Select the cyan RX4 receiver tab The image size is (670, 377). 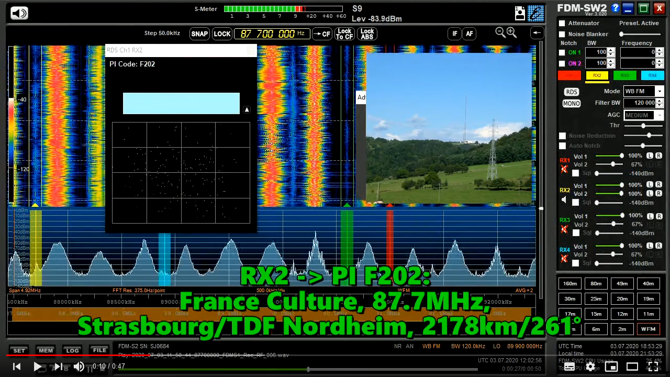click(x=652, y=75)
